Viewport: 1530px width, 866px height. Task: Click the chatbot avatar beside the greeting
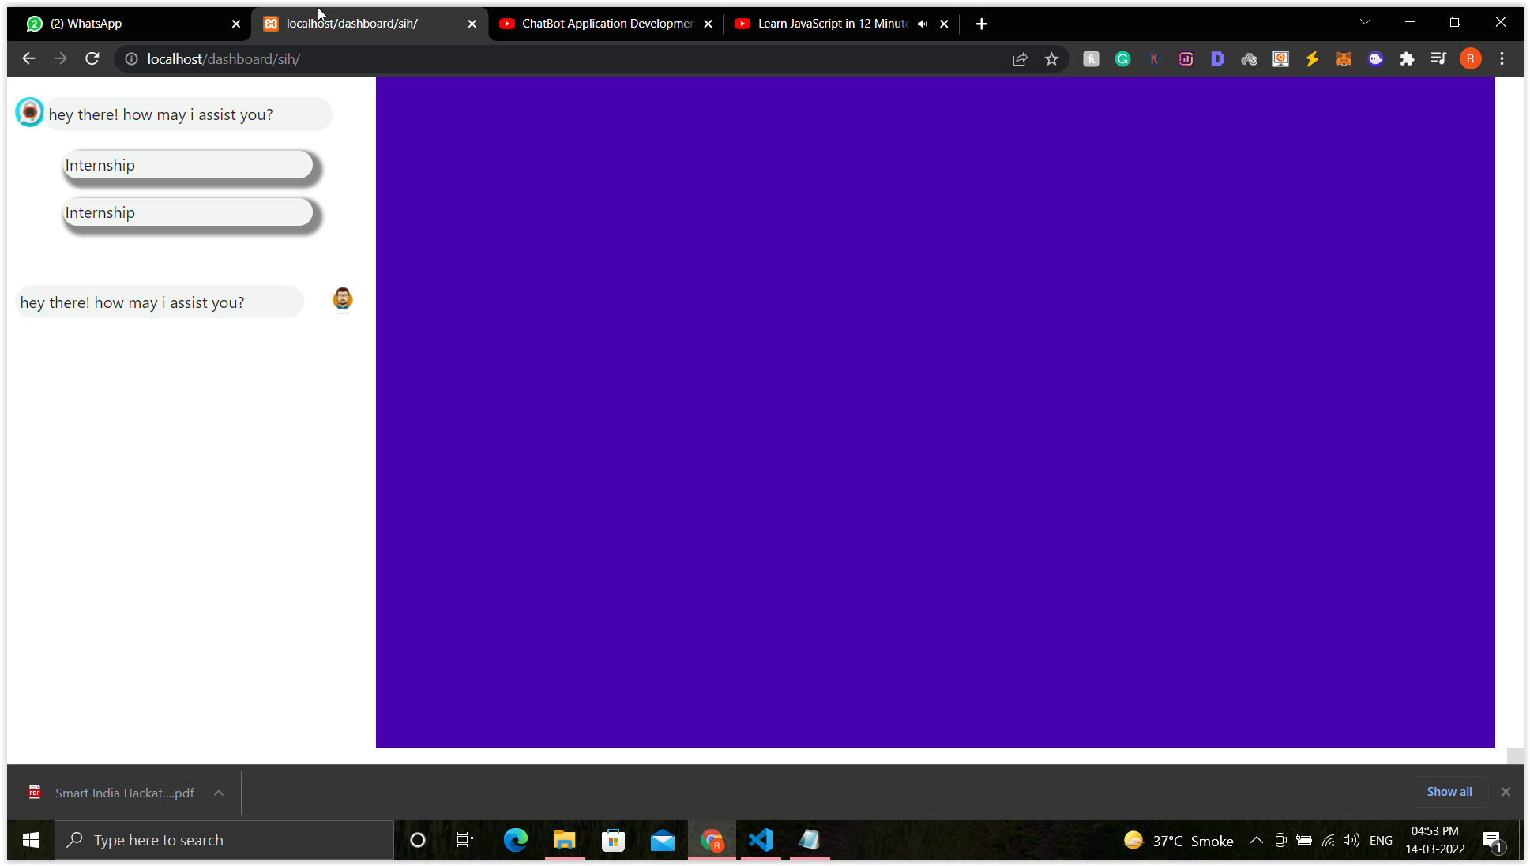[x=30, y=112]
